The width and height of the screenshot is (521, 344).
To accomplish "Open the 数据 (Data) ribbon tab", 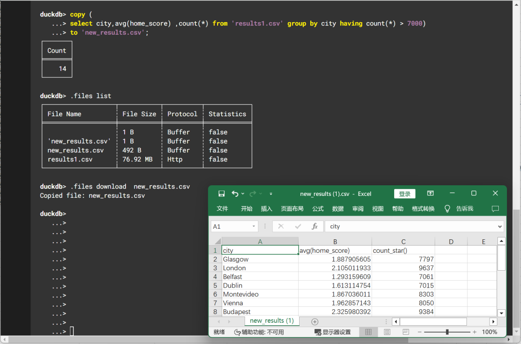I will [337, 208].
